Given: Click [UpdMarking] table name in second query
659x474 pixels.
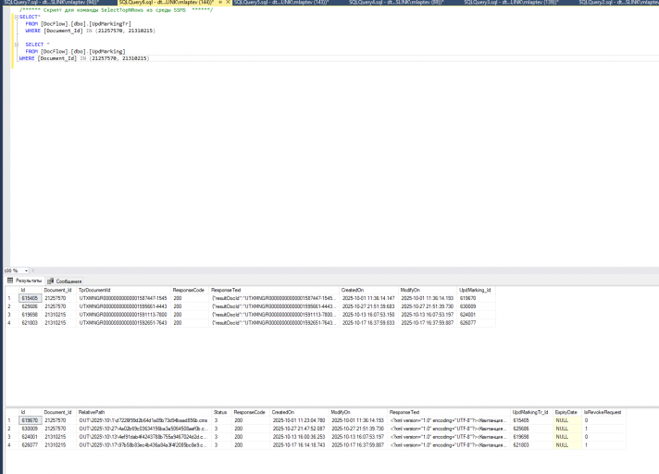Looking at the screenshot, I should pos(107,51).
